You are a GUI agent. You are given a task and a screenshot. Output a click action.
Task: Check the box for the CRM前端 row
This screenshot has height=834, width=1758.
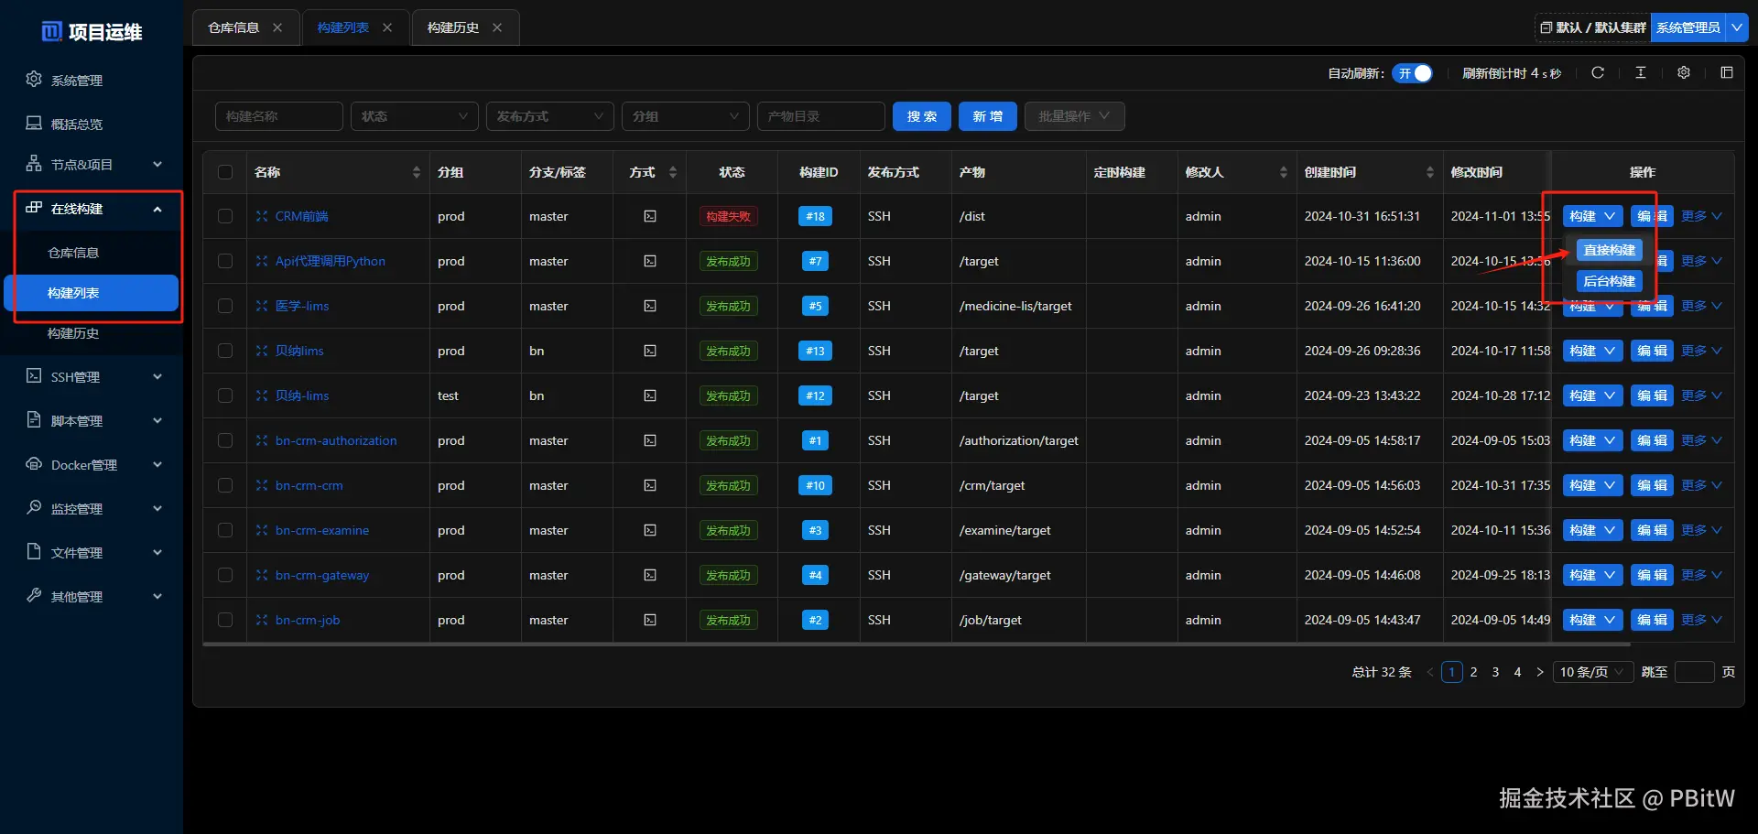[x=225, y=216]
